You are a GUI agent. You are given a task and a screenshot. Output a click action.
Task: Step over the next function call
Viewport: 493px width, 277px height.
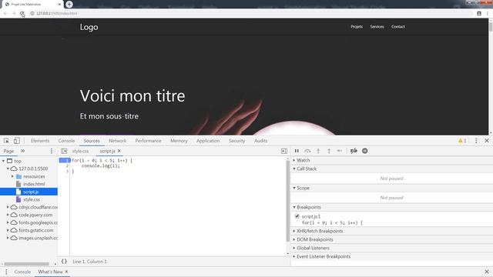pyautogui.click(x=307, y=151)
